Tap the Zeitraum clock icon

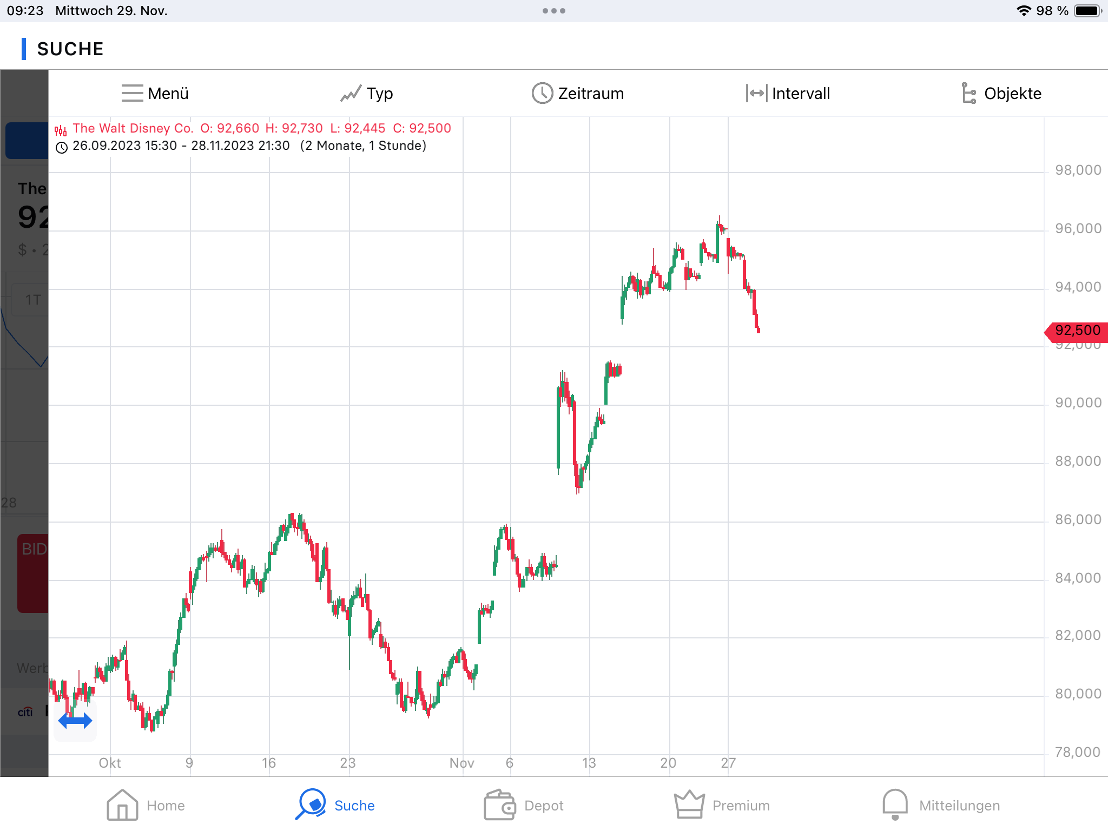coord(542,93)
